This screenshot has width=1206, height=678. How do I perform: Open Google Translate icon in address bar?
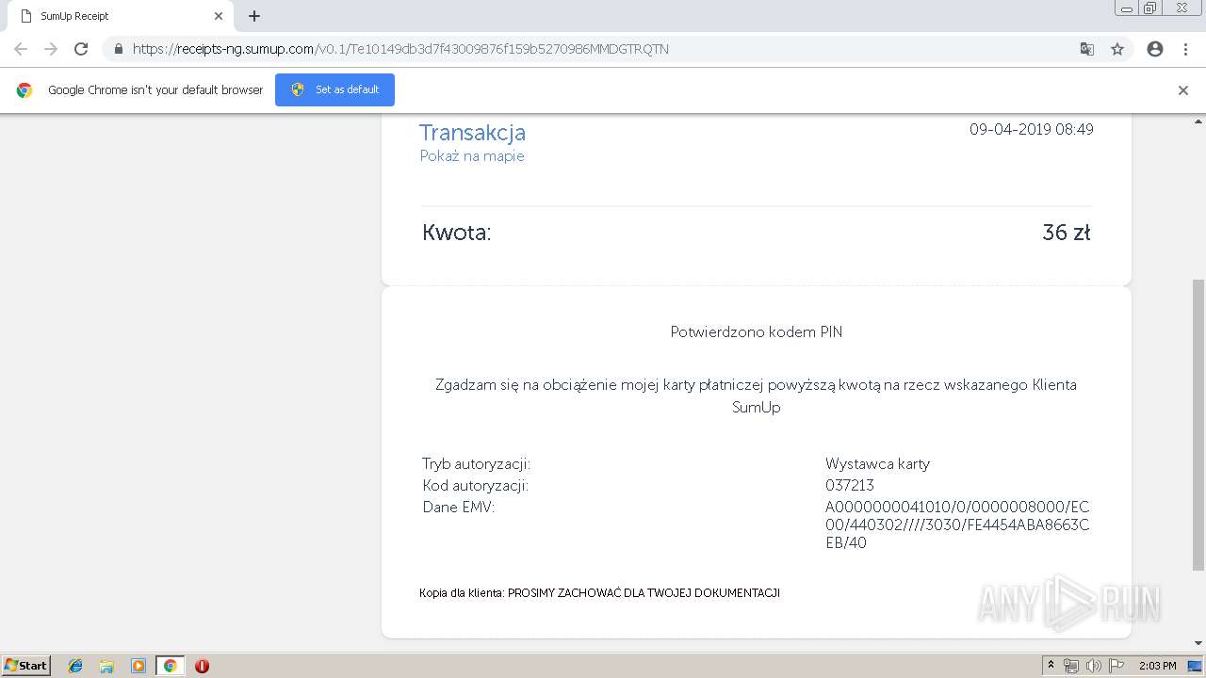pos(1086,49)
